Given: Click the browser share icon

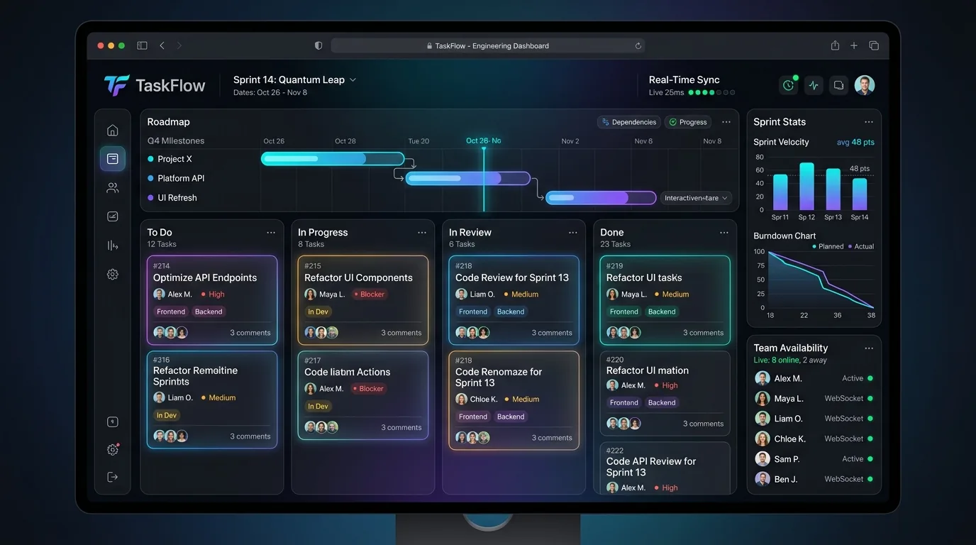Looking at the screenshot, I should coord(835,45).
